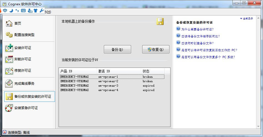263x137 pixels.
Task: Click the 连接类型: 离线 status text
Action: click(x=19, y=133)
